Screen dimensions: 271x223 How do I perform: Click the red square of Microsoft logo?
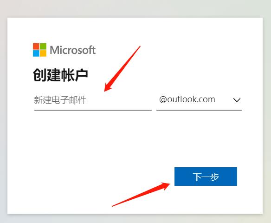coord(36,46)
